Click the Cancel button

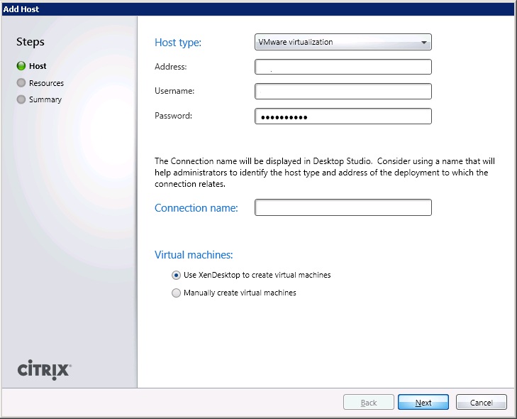click(x=481, y=402)
